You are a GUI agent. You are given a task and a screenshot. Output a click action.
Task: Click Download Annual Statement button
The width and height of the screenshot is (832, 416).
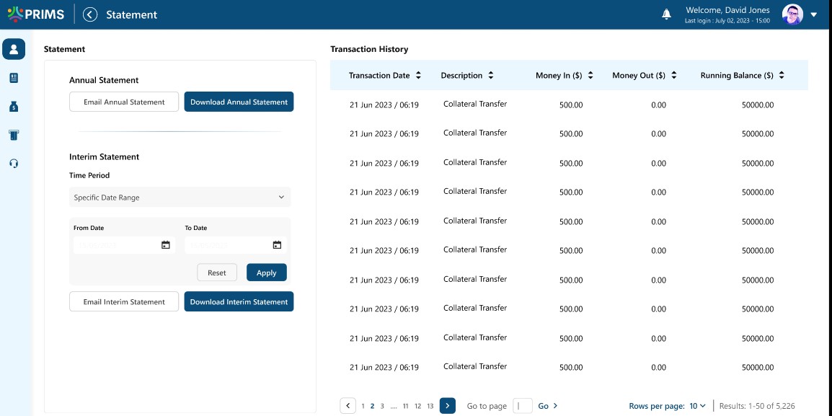tap(239, 102)
